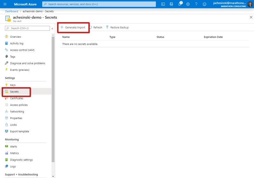Select Certificates in the sidebar
Image resolution: width=254 pixels, height=178 pixels.
point(17,98)
